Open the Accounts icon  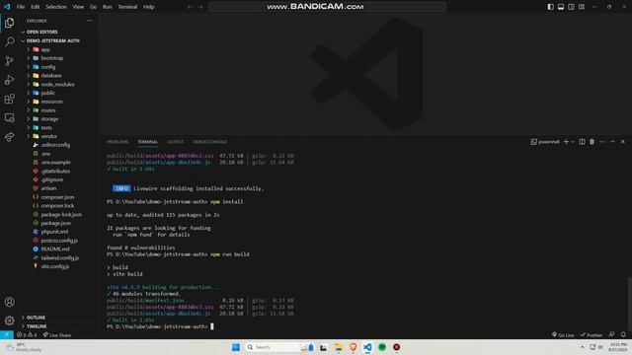(9, 302)
